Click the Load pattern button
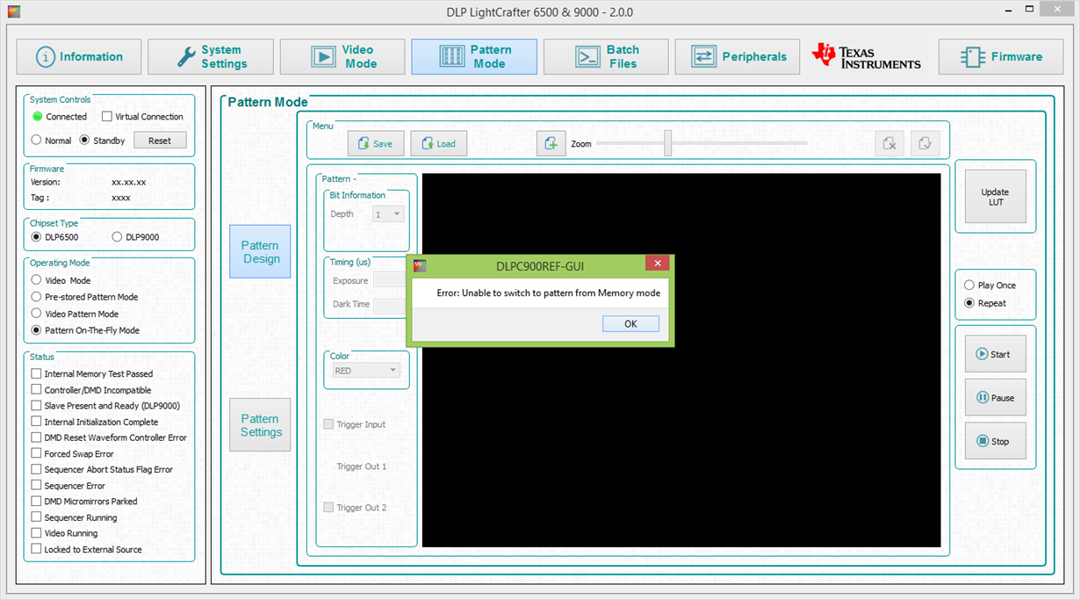The height and width of the screenshot is (600, 1080). click(439, 144)
